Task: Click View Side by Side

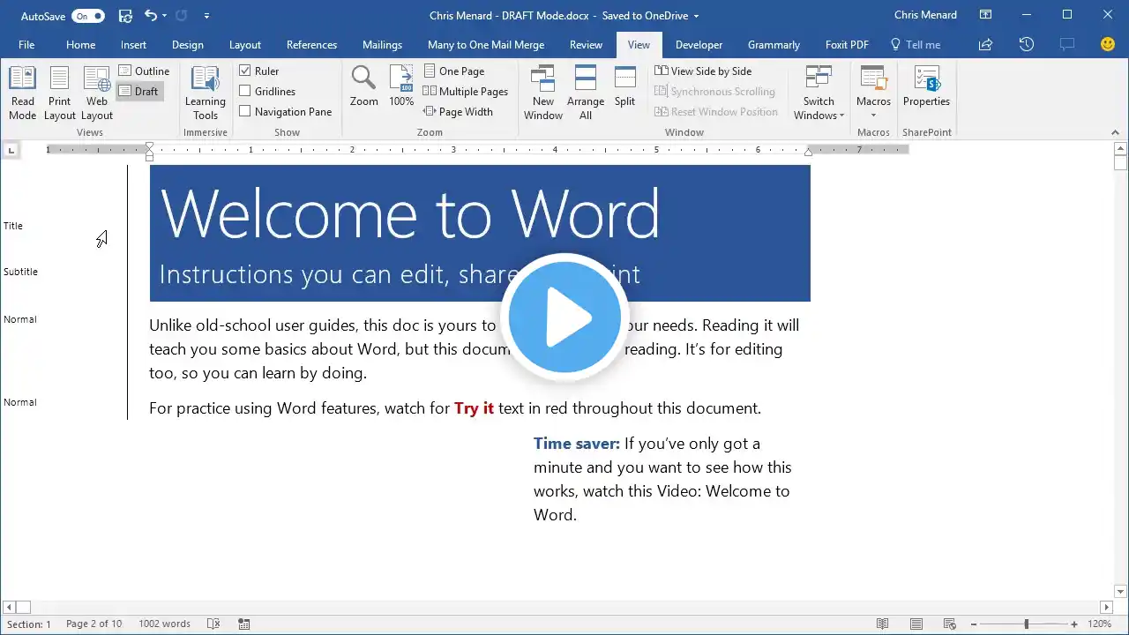Action: [x=703, y=71]
